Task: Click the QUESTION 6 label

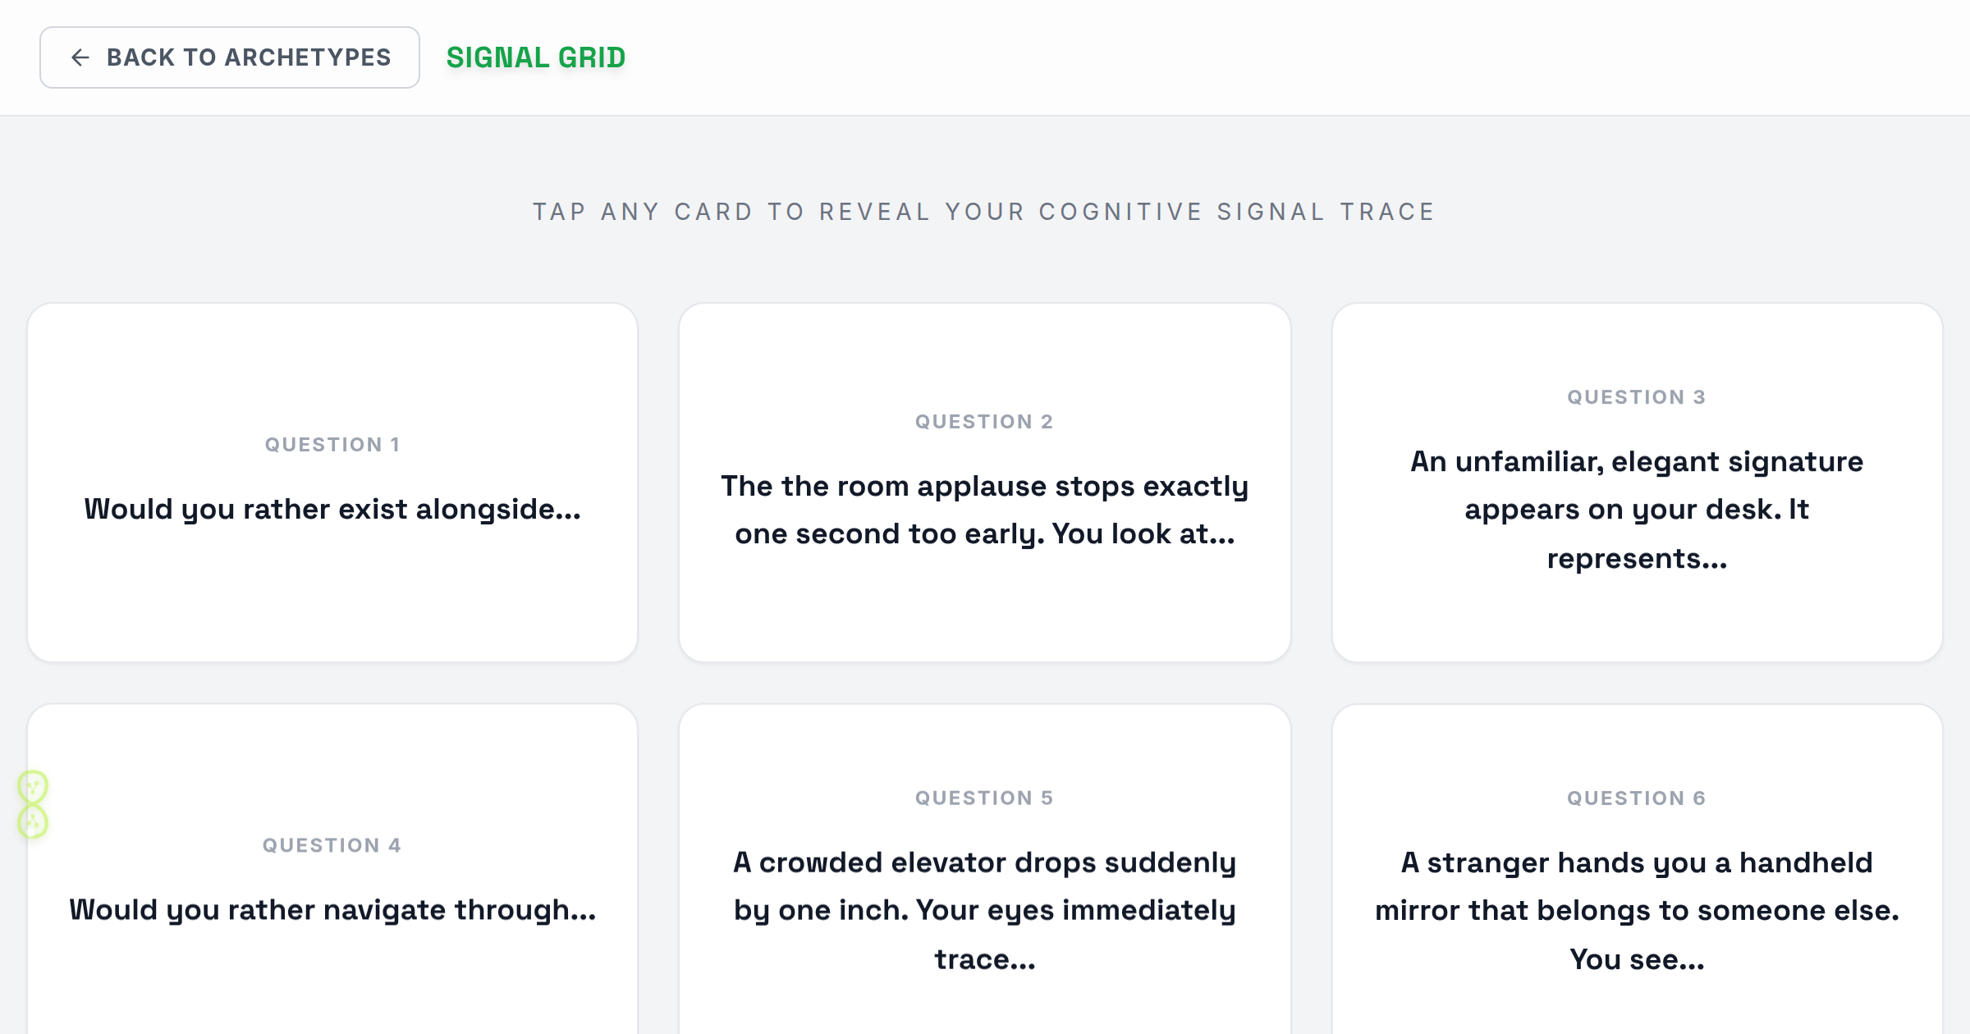Action: (1637, 798)
